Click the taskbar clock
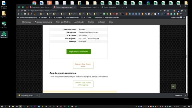Screen dimensions: 192x108 [x=185, y=106]
